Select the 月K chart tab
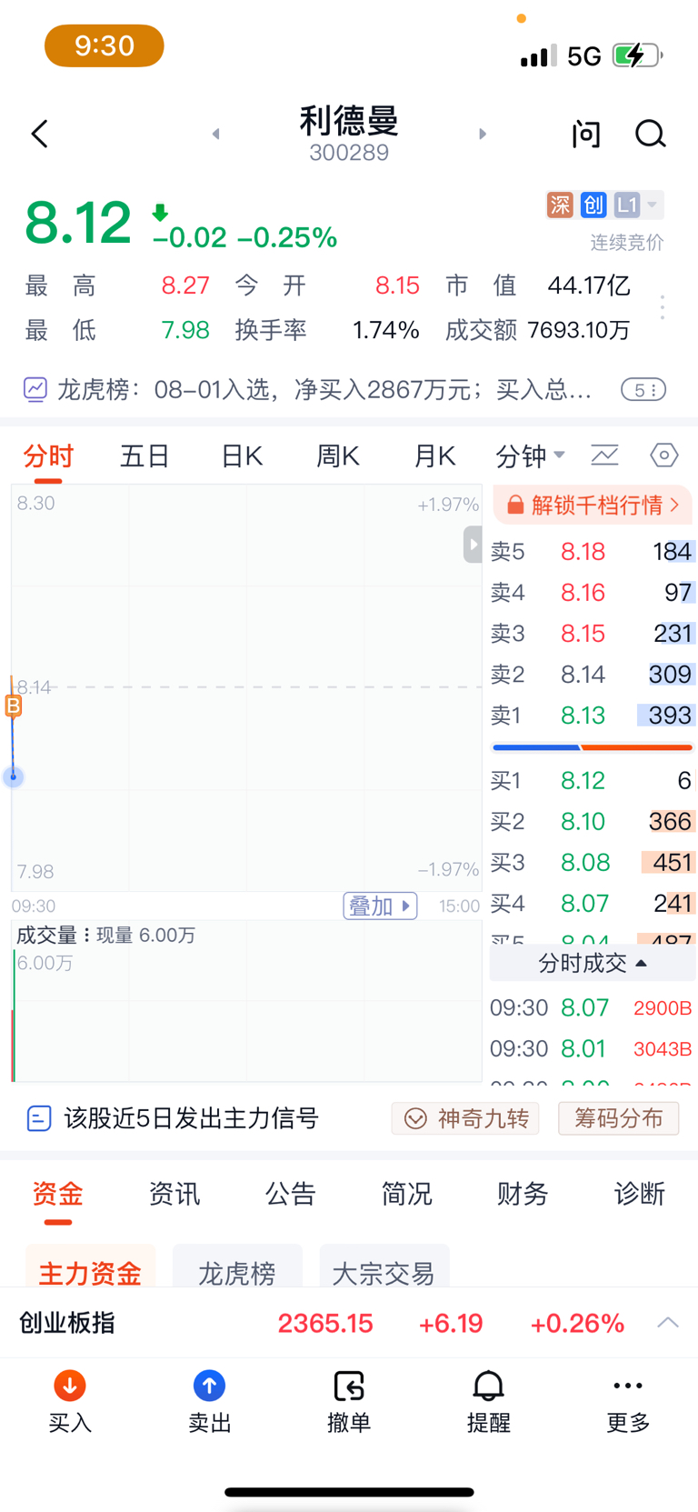Viewport: 698px width, 1512px height. [x=434, y=456]
